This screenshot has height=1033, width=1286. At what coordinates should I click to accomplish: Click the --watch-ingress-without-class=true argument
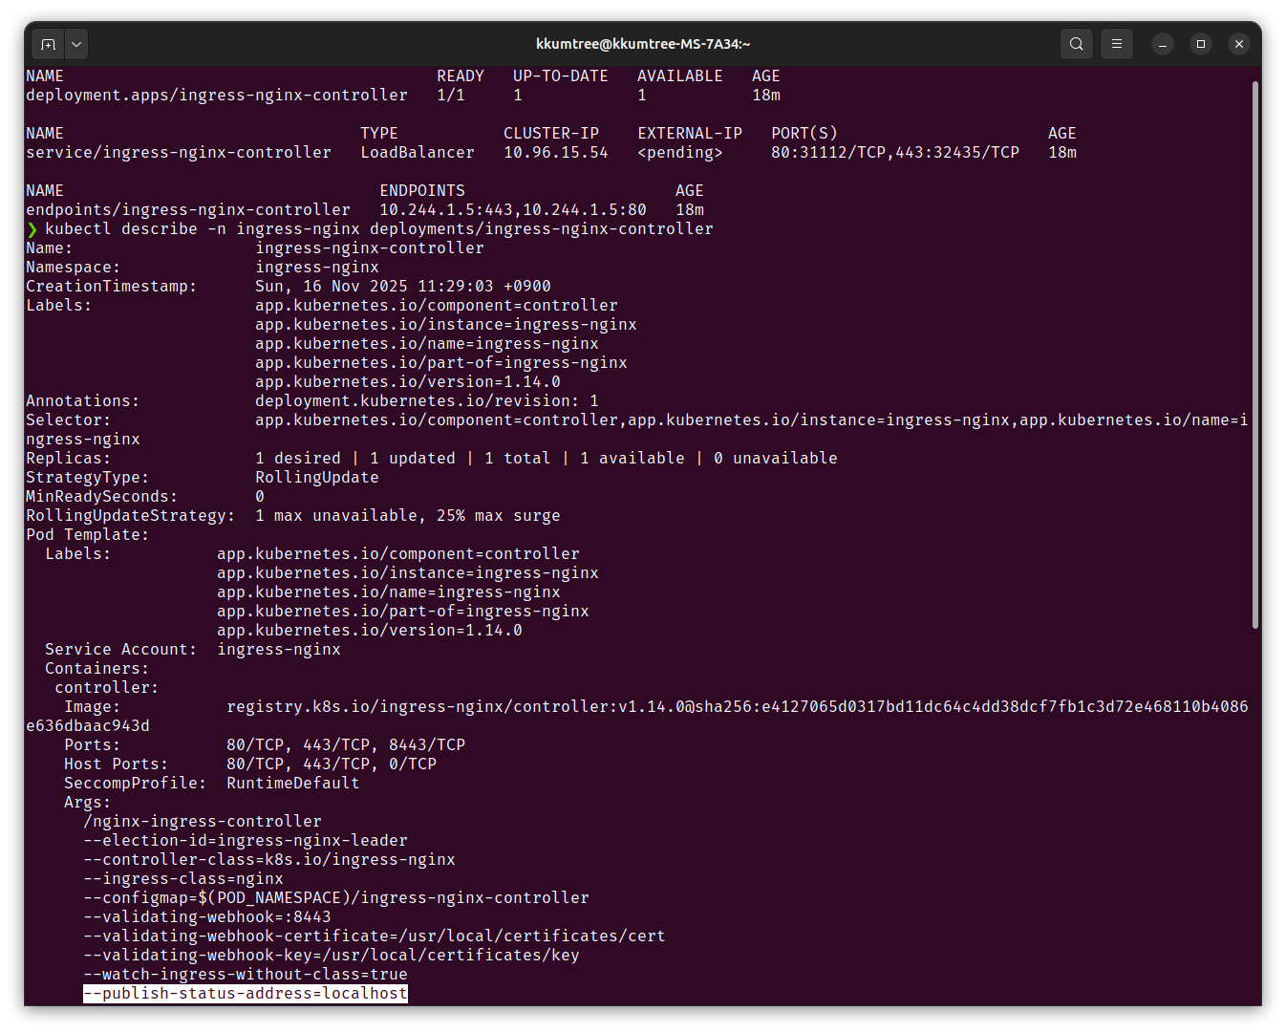coord(246,975)
